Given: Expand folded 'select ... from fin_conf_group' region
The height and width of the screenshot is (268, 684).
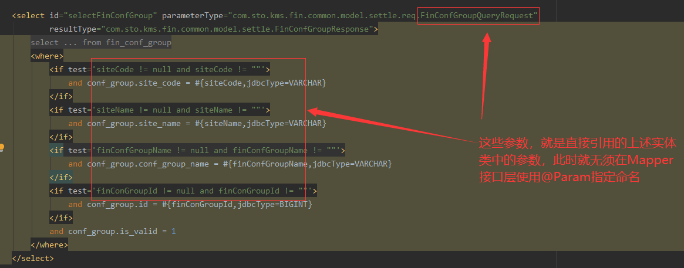Looking at the screenshot, I should point(101,43).
